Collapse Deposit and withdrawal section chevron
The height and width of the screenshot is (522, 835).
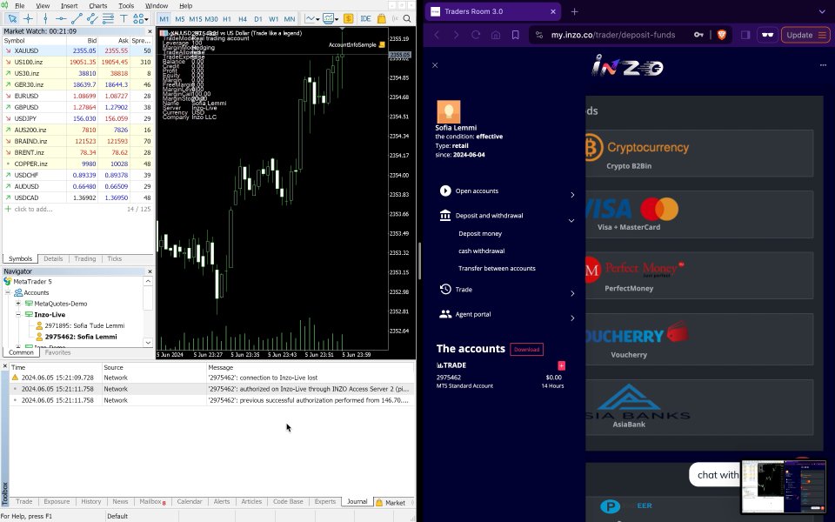(x=571, y=220)
